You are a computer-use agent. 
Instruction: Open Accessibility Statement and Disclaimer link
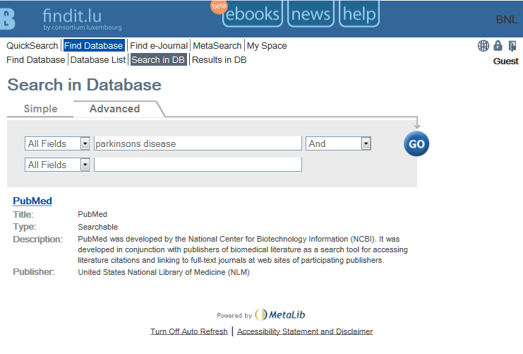click(305, 331)
